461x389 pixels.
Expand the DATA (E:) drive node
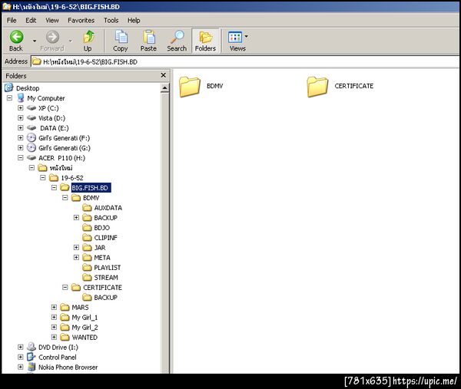coord(20,127)
